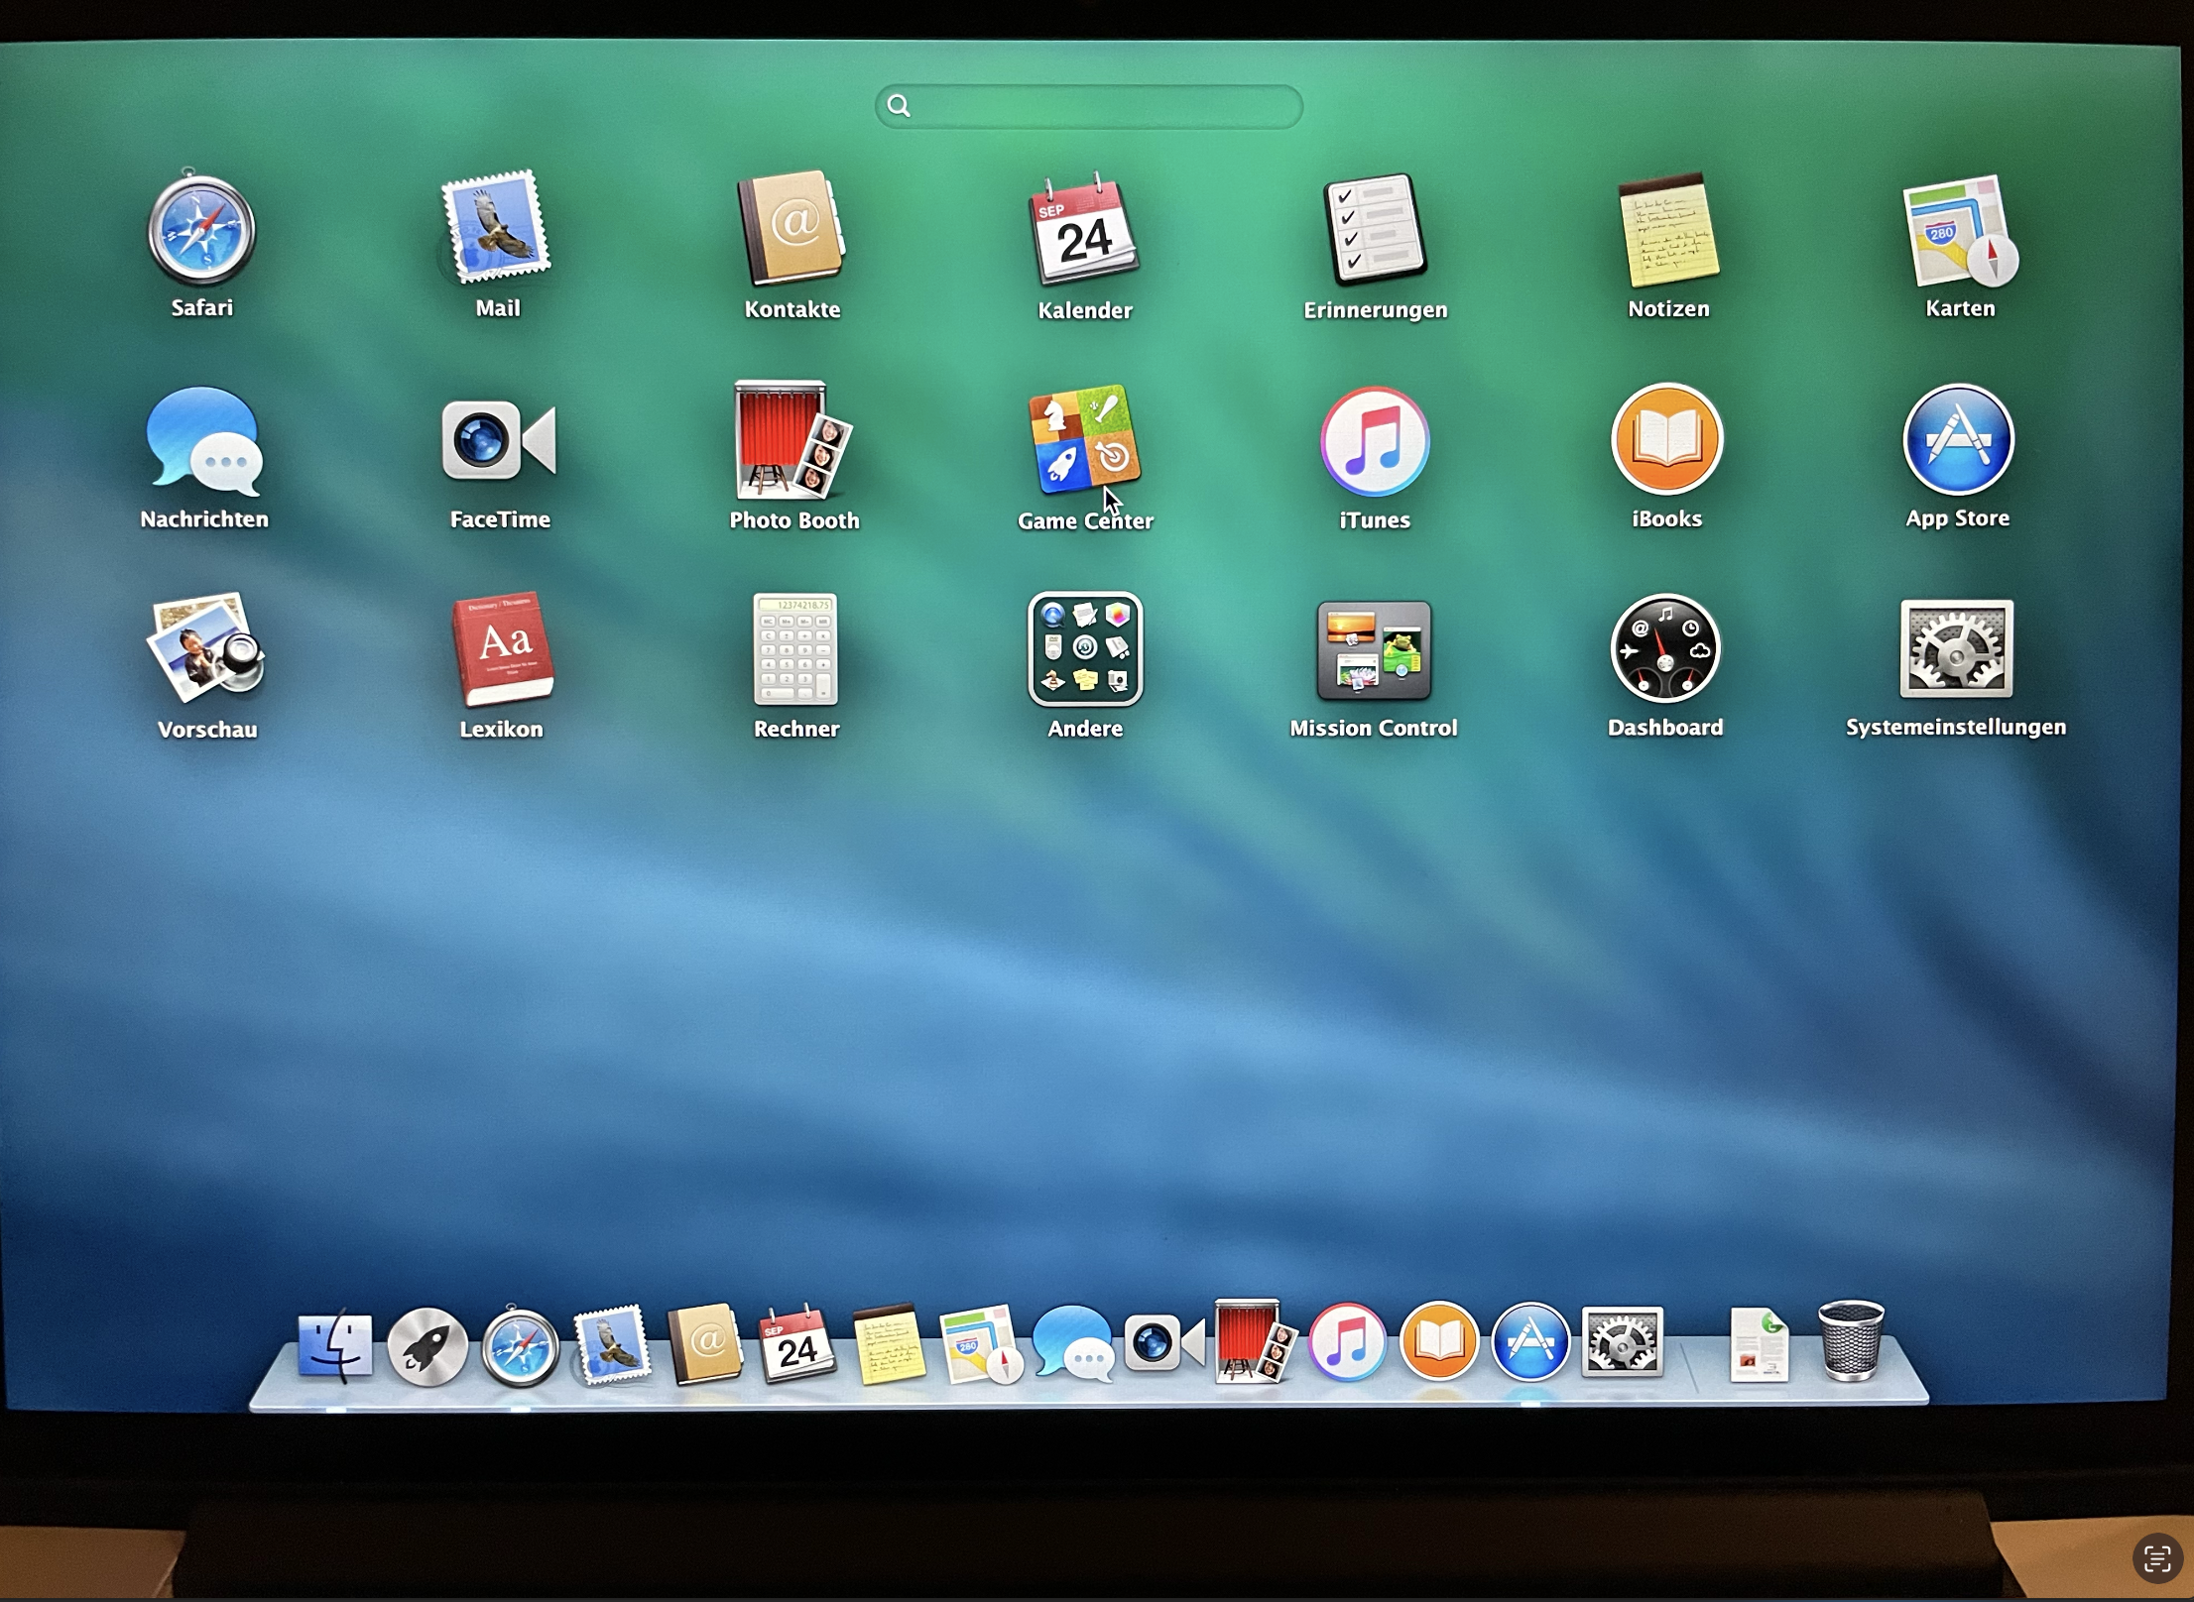Image resolution: width=2194 pixels, height=1602 pixels.
Task: Open Mission Control
Action: (1374, 649)
